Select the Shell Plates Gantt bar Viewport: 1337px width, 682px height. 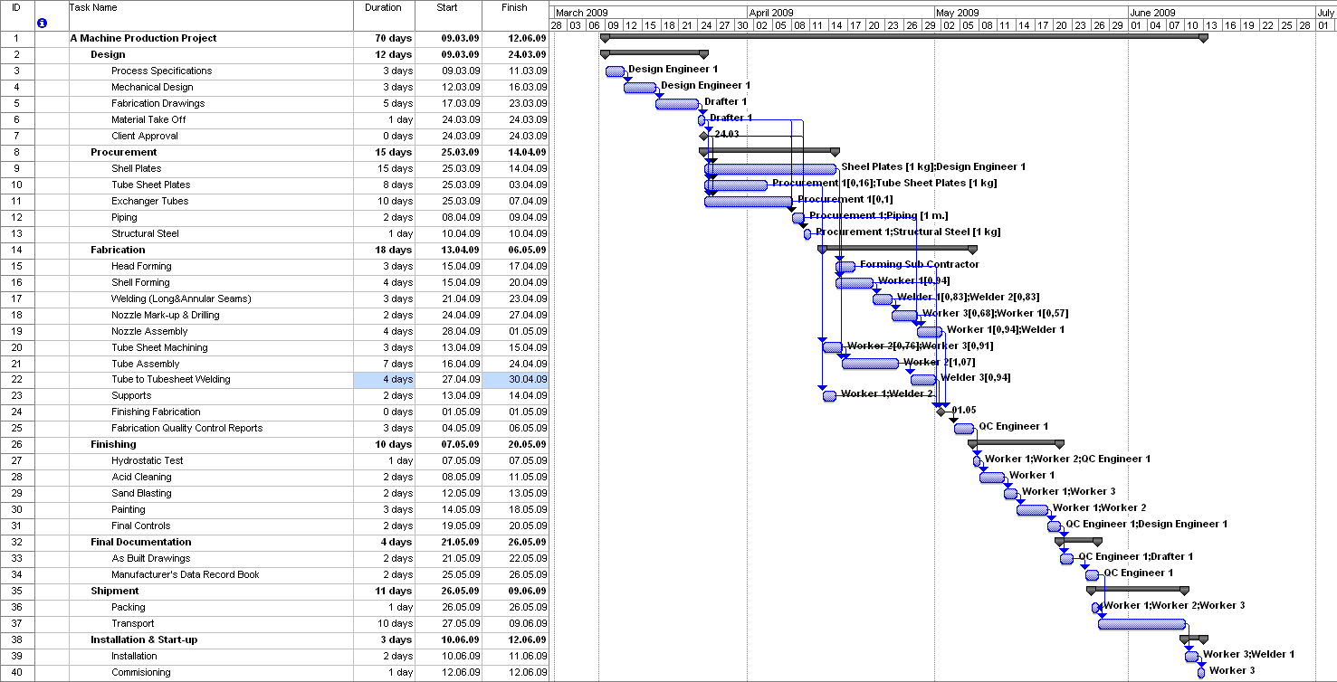click(770, 169)
